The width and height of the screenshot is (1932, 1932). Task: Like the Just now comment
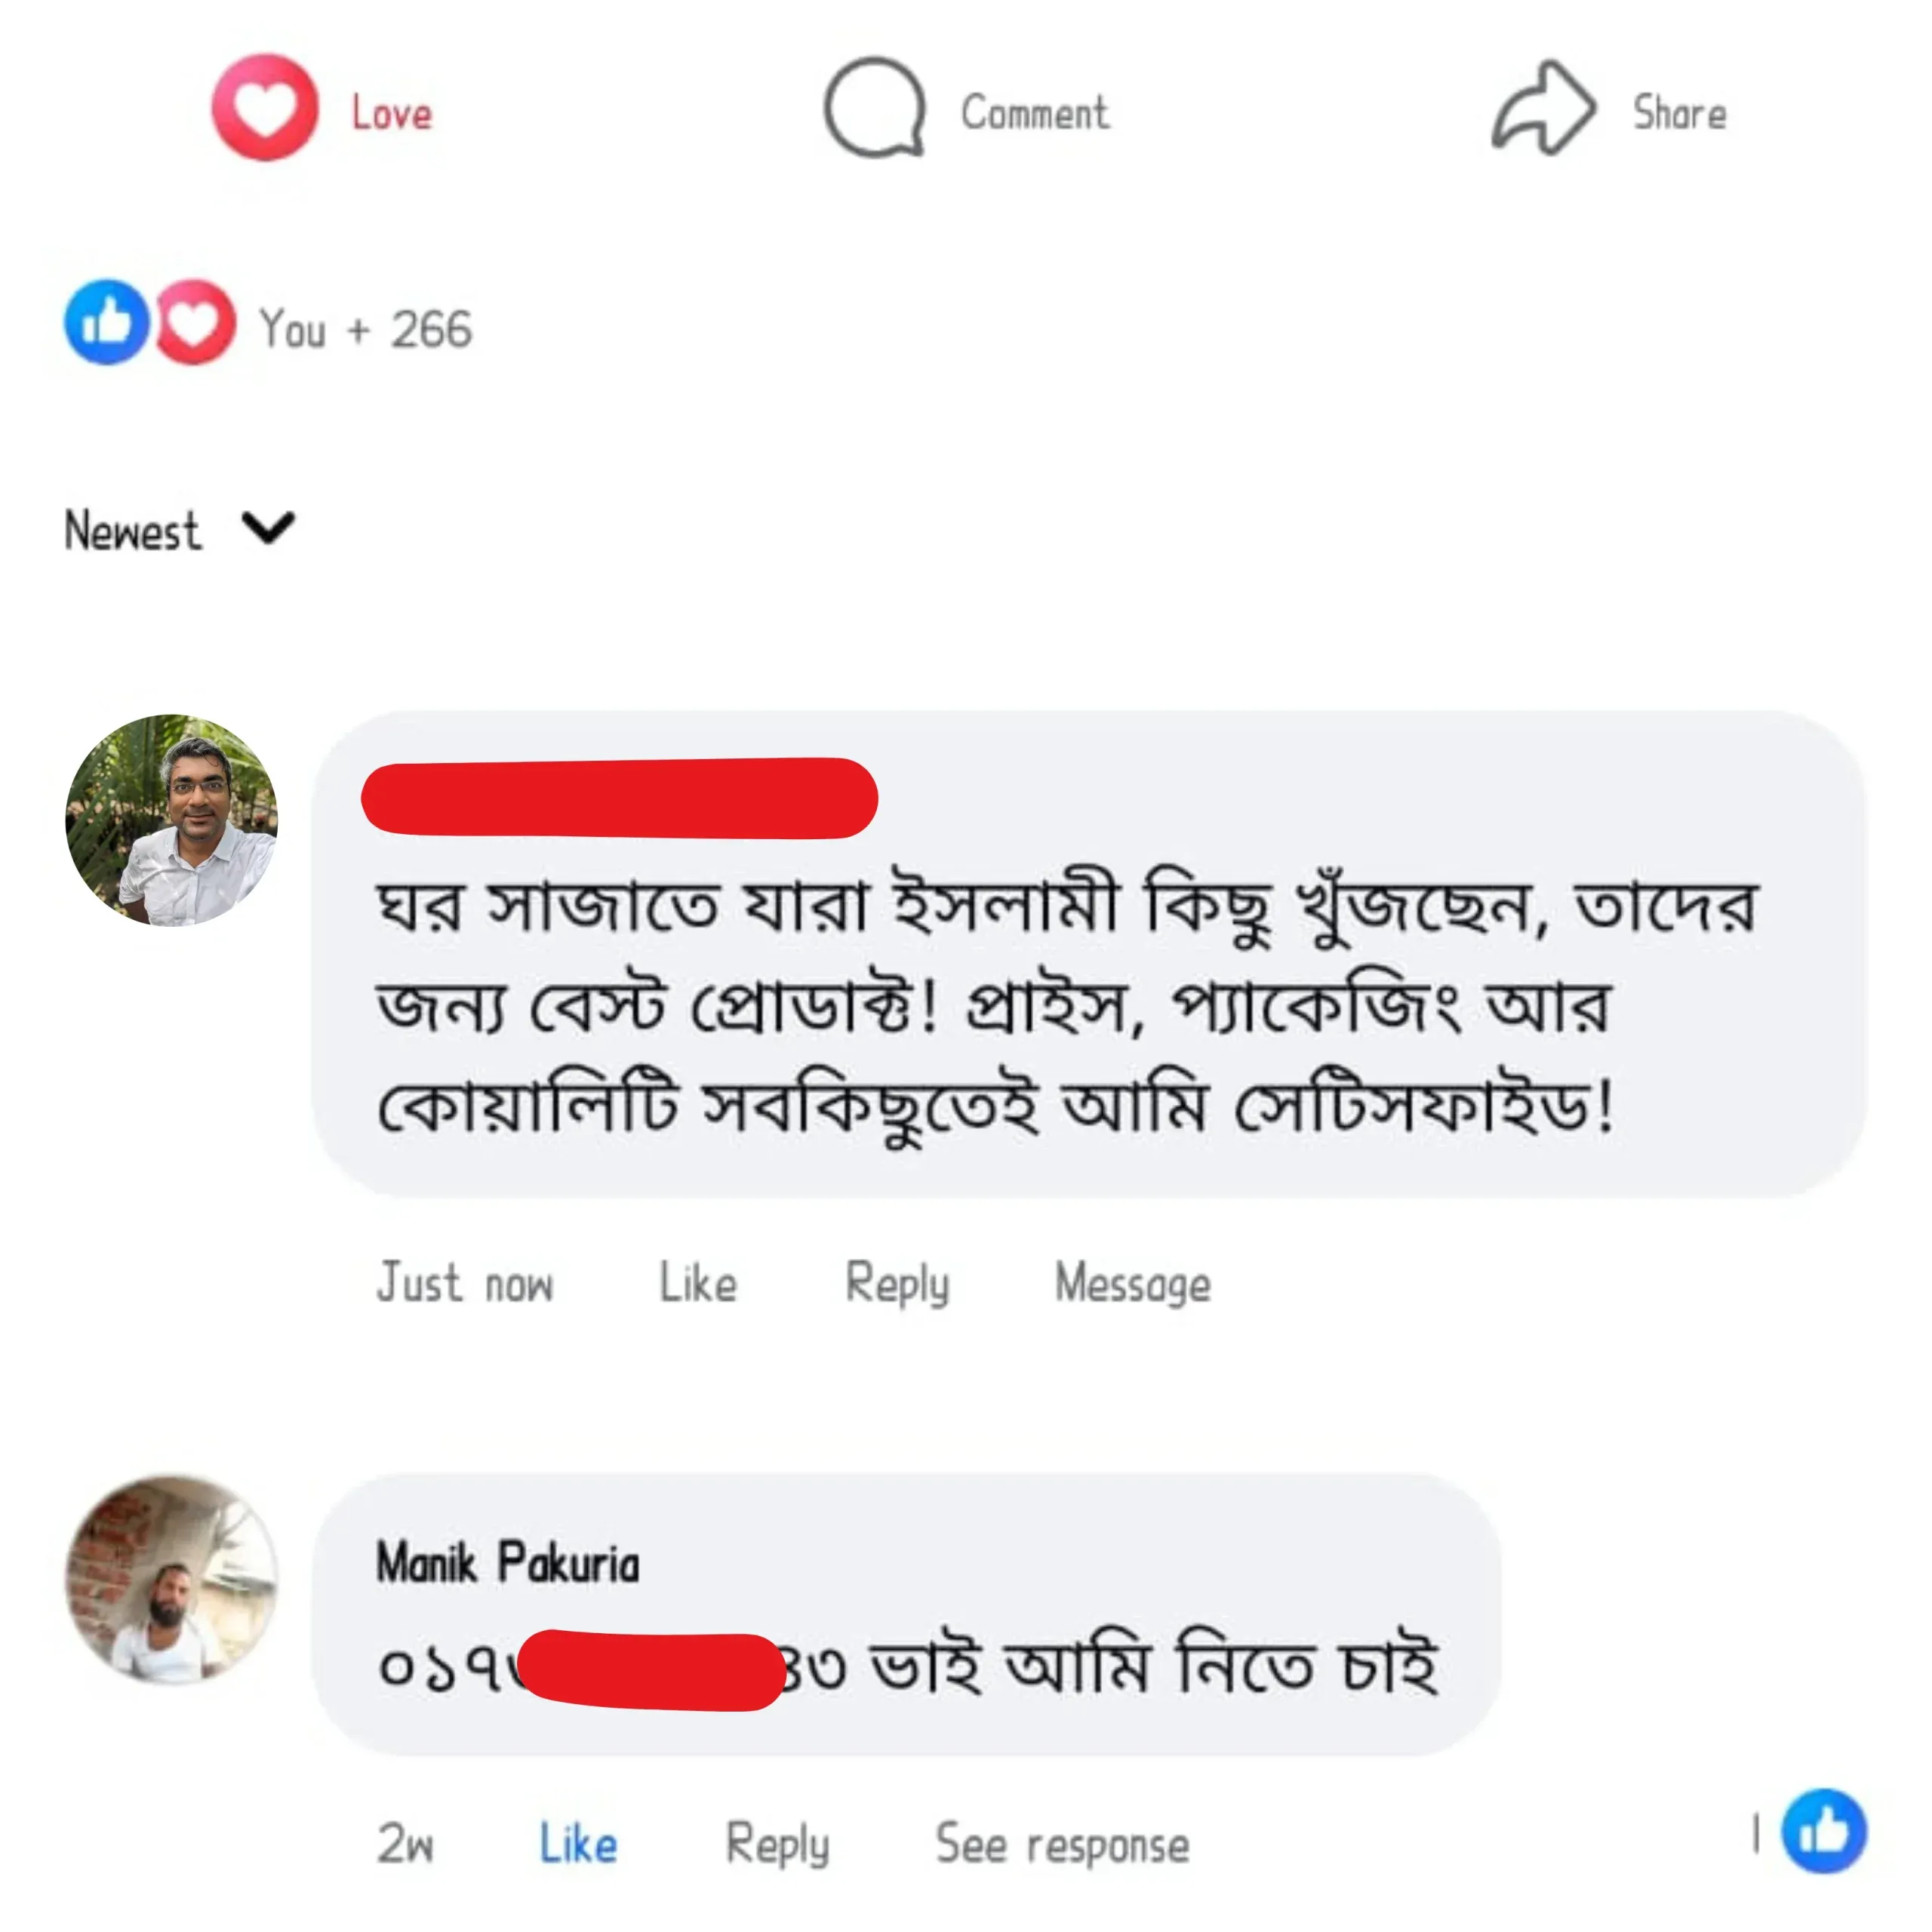pos(698,1283)
